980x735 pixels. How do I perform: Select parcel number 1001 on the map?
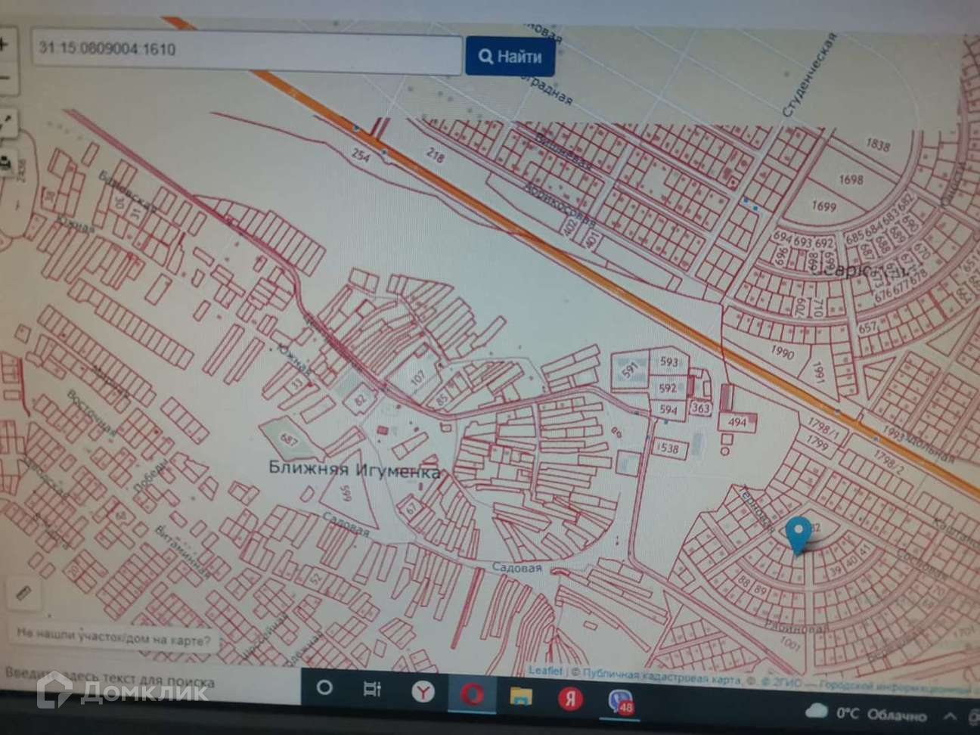790,644
